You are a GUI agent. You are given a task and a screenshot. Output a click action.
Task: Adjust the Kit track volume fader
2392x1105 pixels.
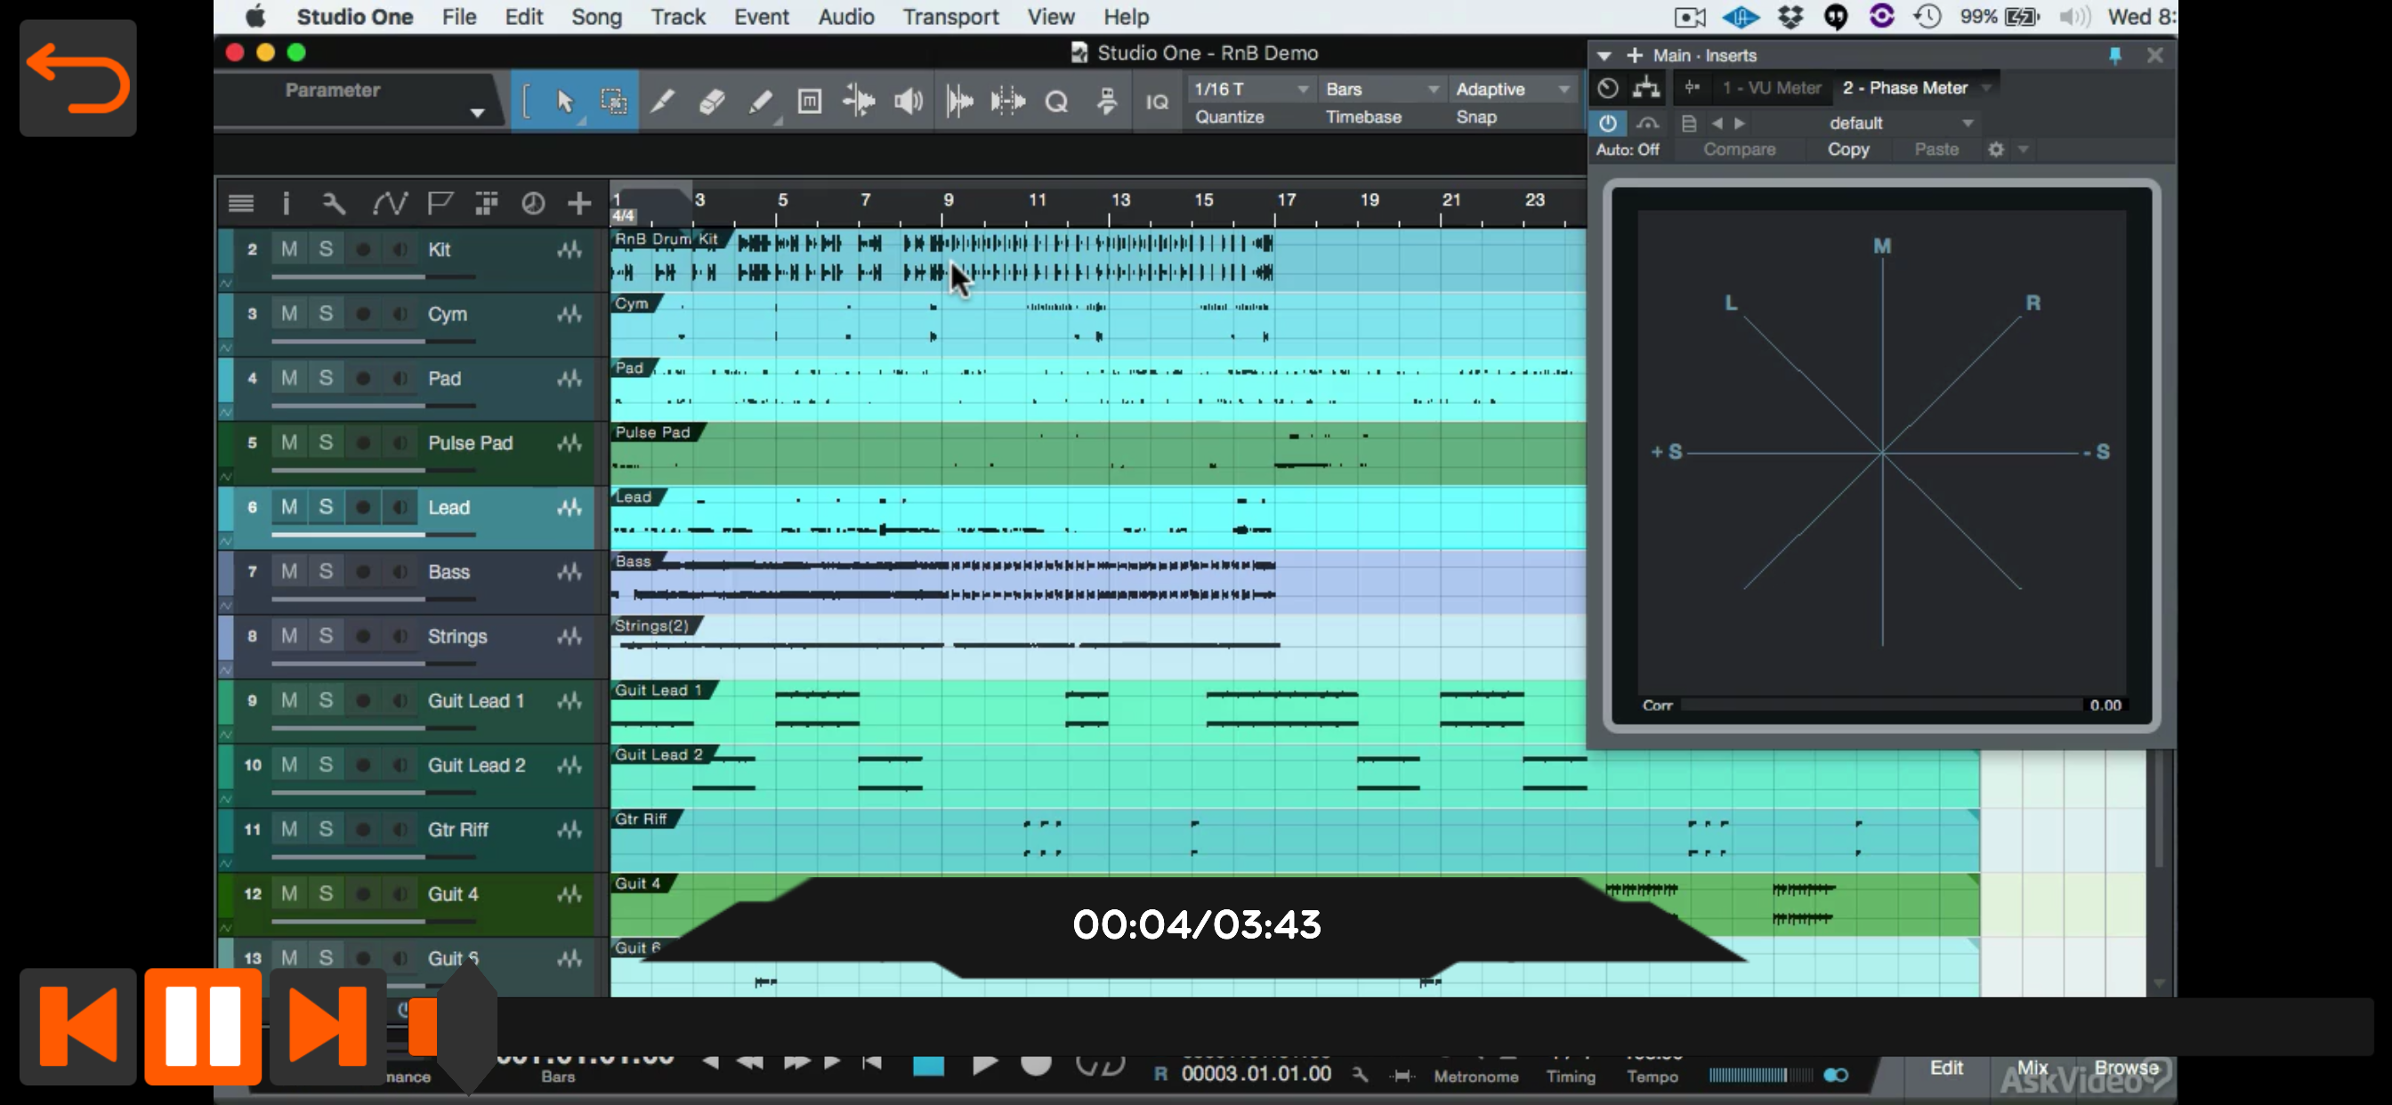click(372, 277)
